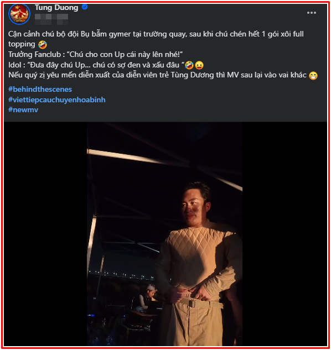Click the seated person with laptop in video

[x=148, y=298]
